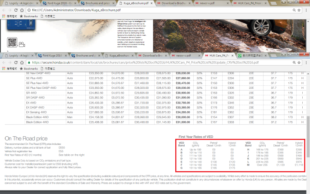The height and width of the screenshot is (194, 310).
Task: Click the "£655" delivery charge value
Action: pyautogui.click(x=62, y=148)
